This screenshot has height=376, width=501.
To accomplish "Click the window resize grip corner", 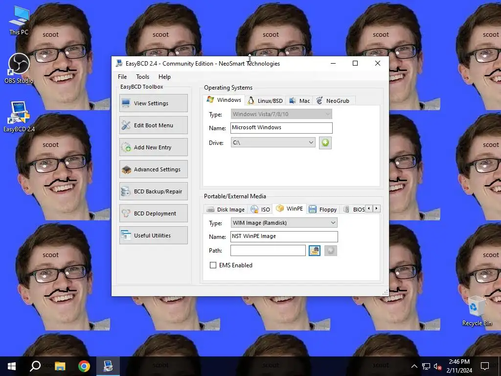I will point(385,292).
